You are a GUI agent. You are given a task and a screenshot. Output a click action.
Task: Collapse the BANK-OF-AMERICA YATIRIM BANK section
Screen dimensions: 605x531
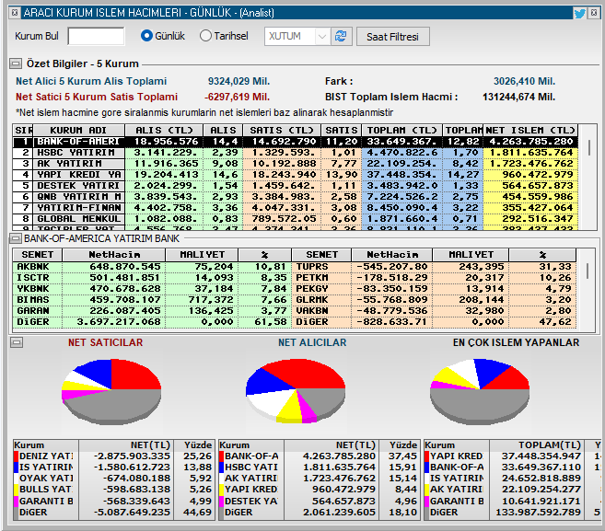point(16,238)
